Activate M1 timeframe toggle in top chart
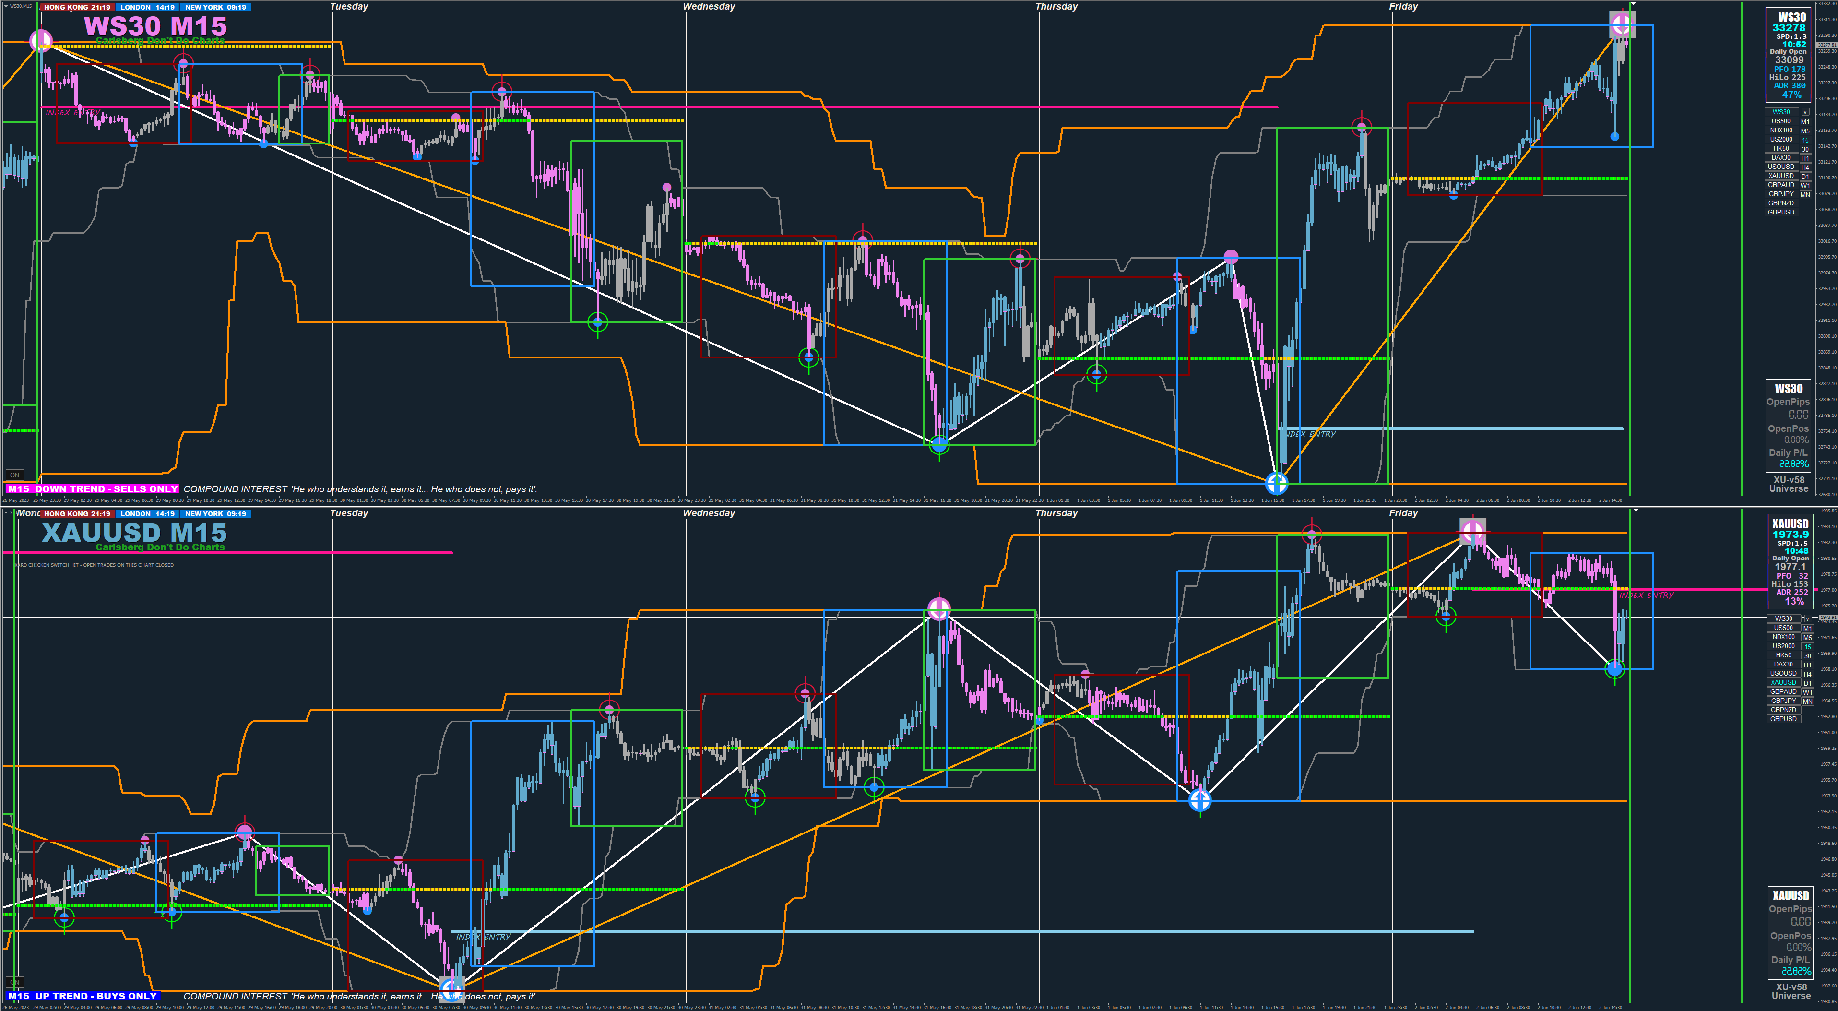Screen dimensions: 1838x1011 click(1806, 121)
